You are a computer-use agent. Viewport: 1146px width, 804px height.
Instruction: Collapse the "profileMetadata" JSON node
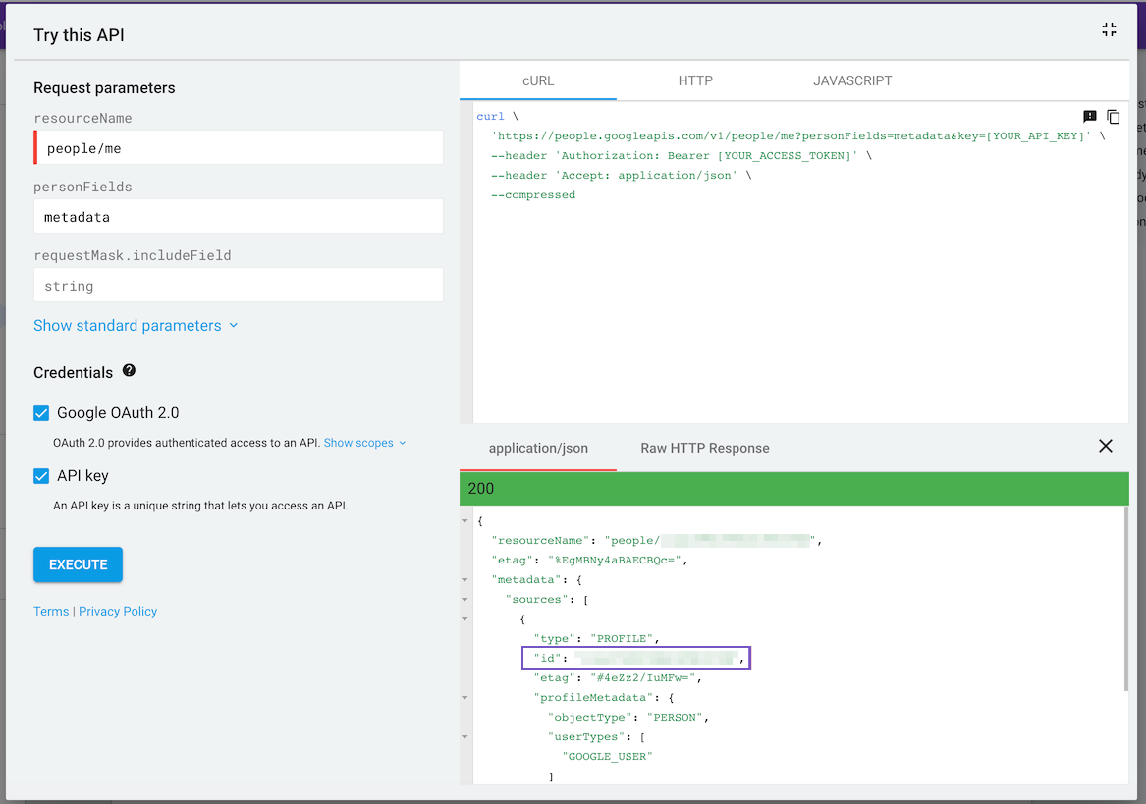click(x=464, y=698)
